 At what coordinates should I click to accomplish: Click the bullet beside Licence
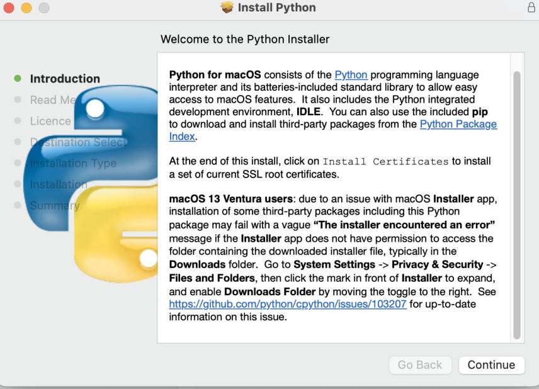[17, 121]
